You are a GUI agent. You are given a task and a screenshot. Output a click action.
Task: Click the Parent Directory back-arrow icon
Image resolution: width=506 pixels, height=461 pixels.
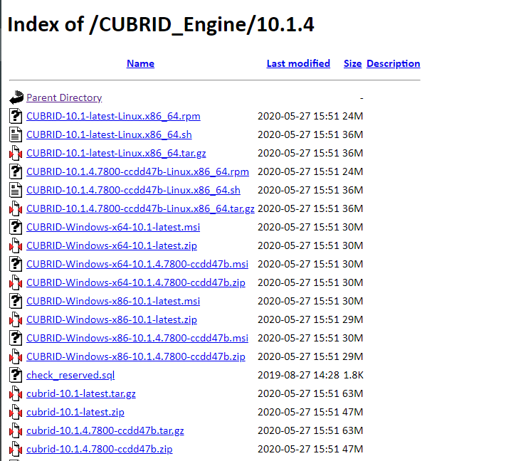pyautogui.click(x=16, y=97)
